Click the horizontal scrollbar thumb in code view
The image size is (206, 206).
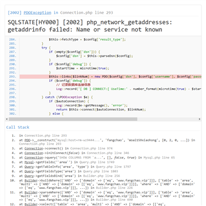73,119
